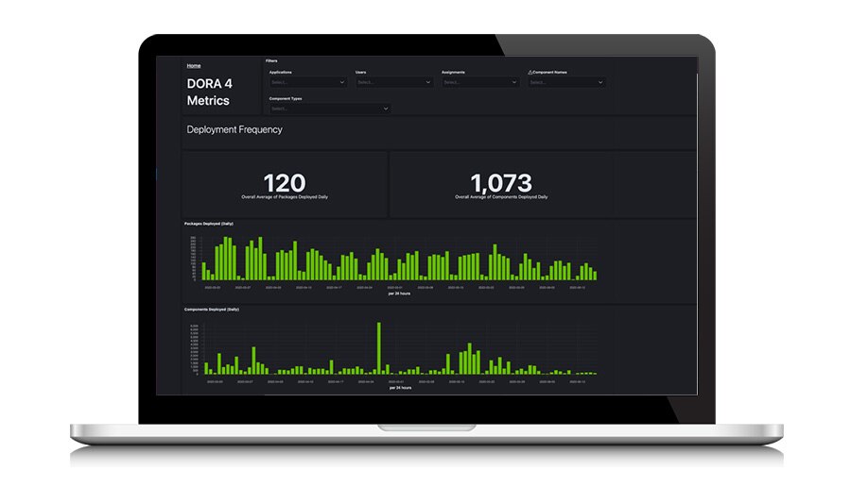Click the chevron arrow in Assignments select

(514, 82)
